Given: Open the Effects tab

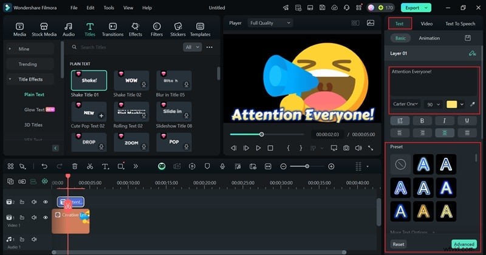Looking at the screenshot, I should (135, 30).
